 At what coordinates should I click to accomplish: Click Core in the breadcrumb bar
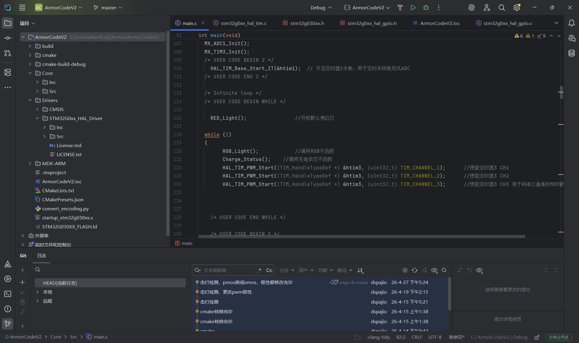(56, 337)
